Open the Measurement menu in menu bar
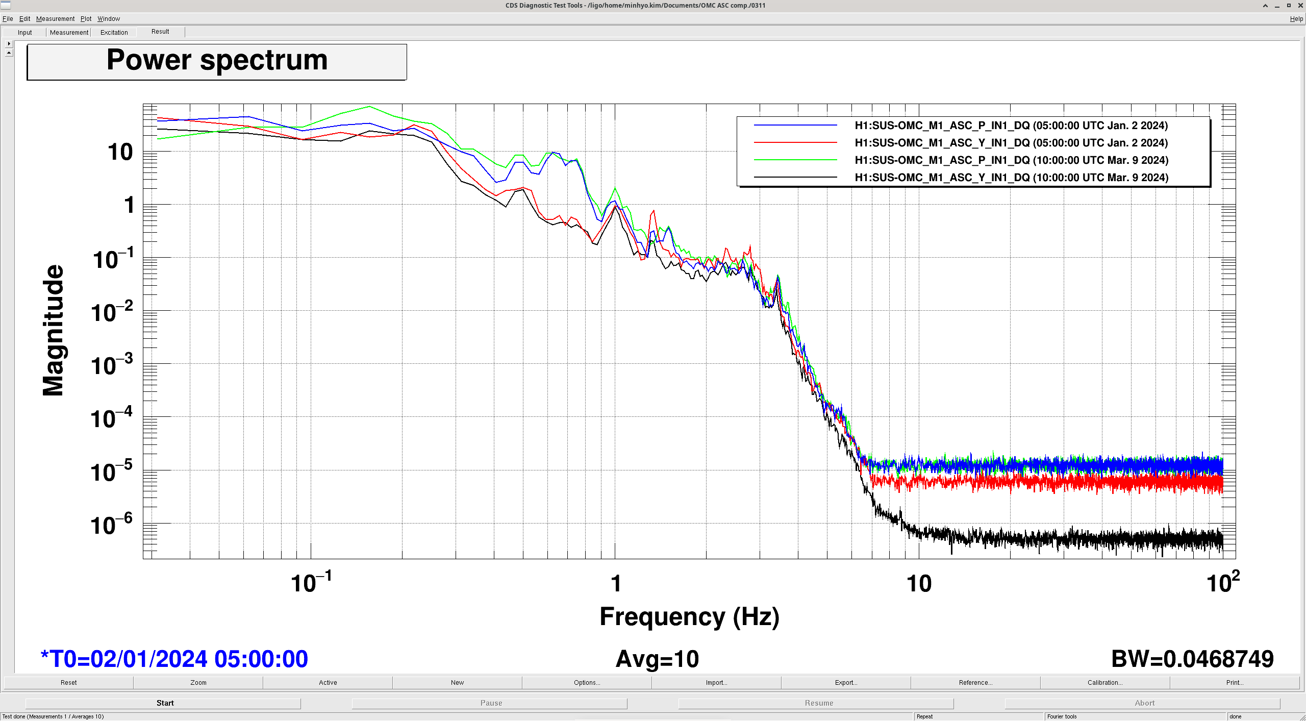This screenshot has width=1306, height=721. (55, 19)
